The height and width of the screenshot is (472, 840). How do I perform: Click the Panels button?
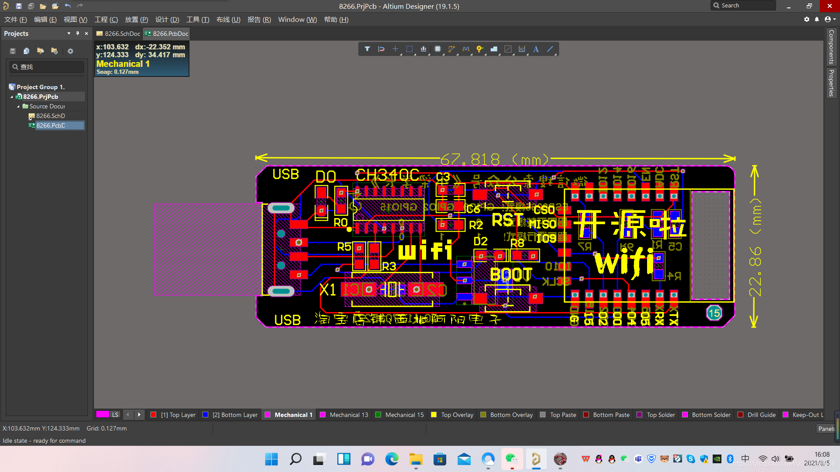coord(826,429)
